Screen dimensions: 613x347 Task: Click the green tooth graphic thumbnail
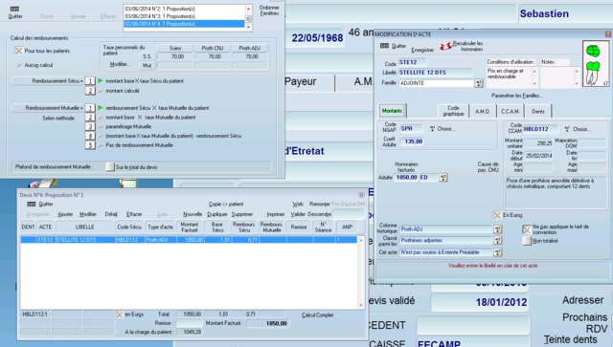(x=596, y=63)
